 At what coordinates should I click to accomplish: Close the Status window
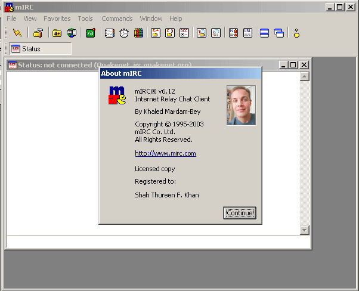pyautogui.click(x=304, y=65)
